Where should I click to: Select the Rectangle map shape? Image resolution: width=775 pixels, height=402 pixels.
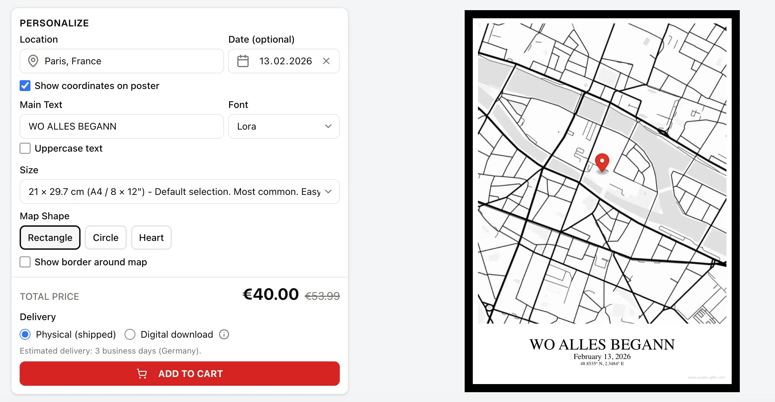pyautogui.click(x=50, y=238)
